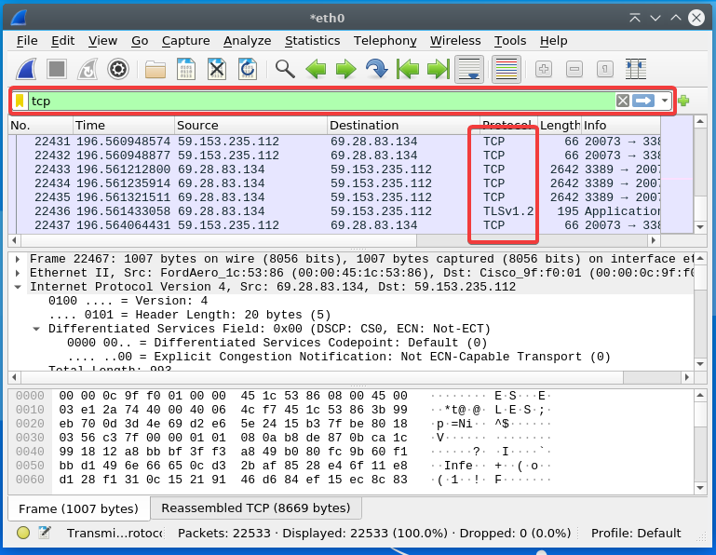Viewport: 716px width, 555px height.
Task: Go to specified packet blue arrow icon
Action: [x=377, y=70]
